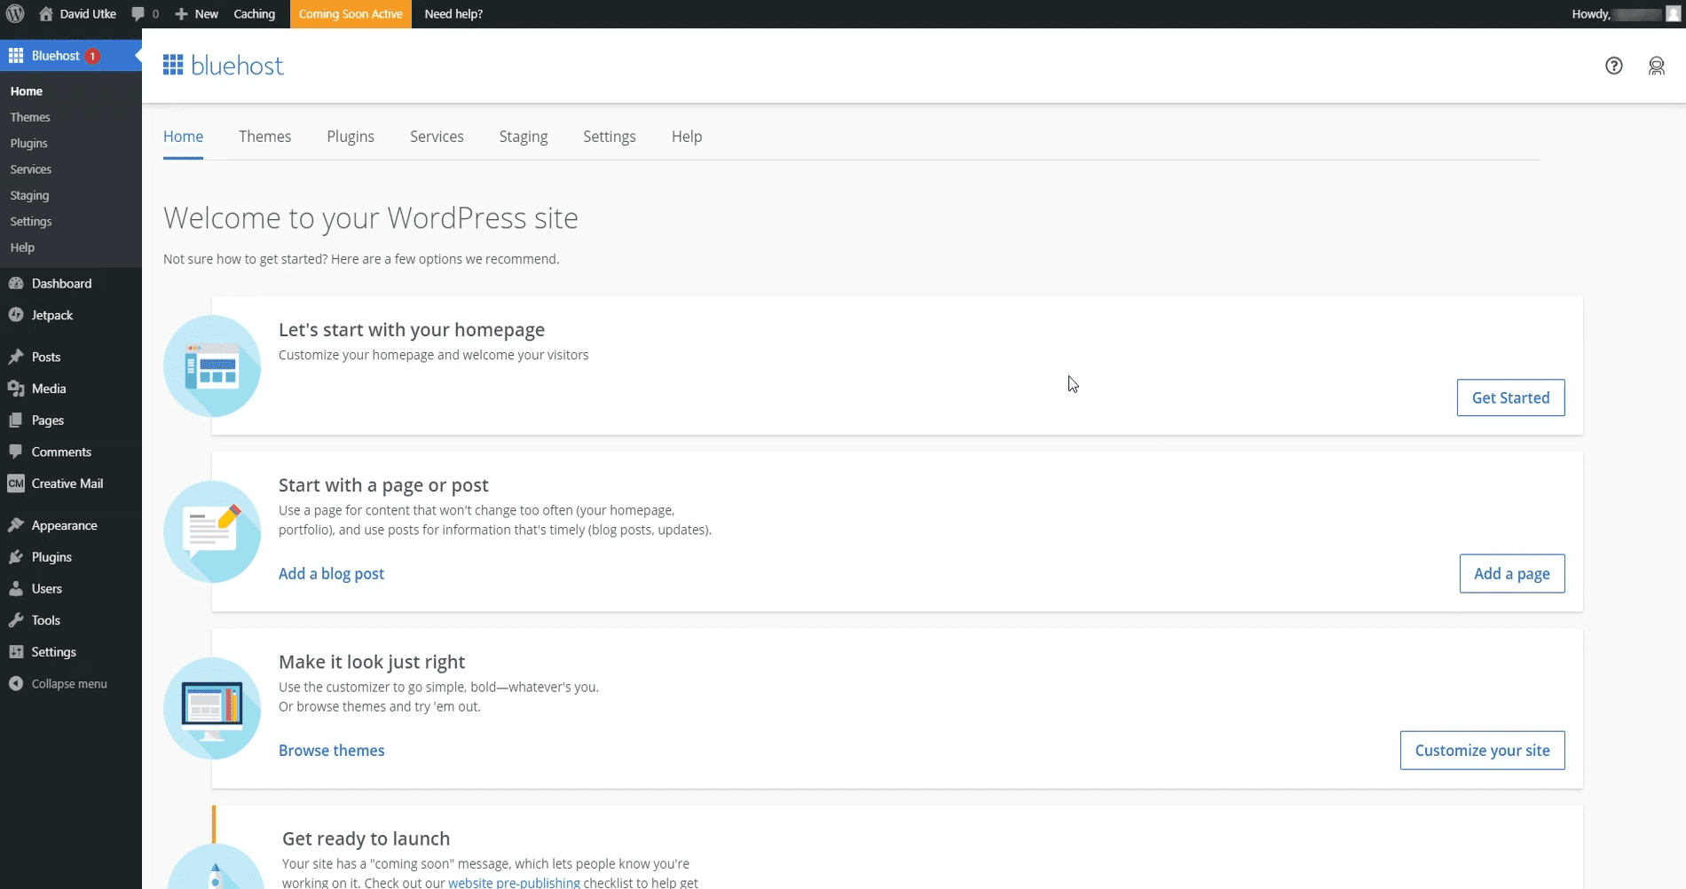Click the Bluehost grid icon in sidebar

tap(16, 56)
